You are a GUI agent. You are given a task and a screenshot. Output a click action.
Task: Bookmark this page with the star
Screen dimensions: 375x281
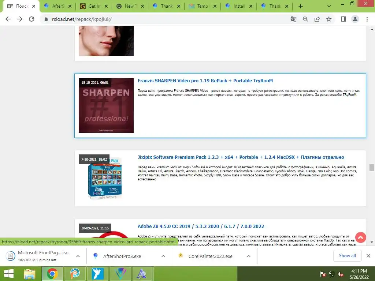pos(329,19)
